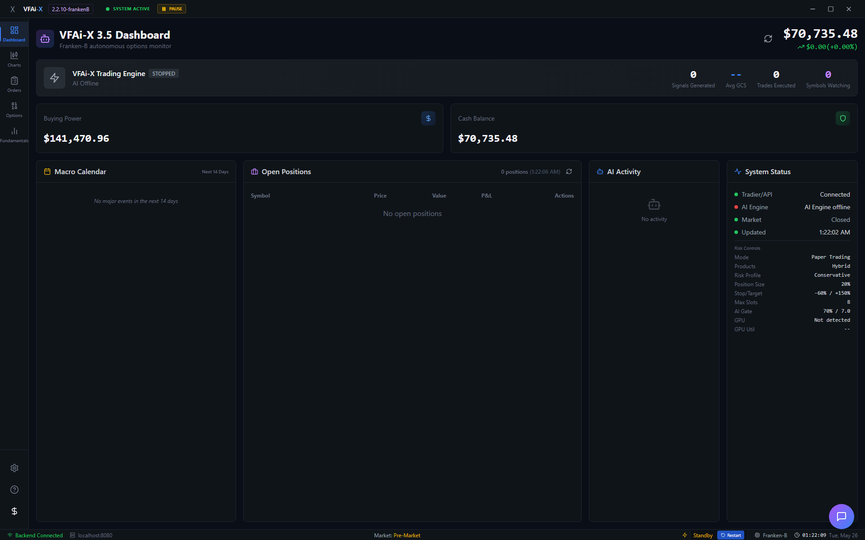Click the STOPPED engine status badge
This screenshot has height=540, width=865.
click(x=164, y=73)
